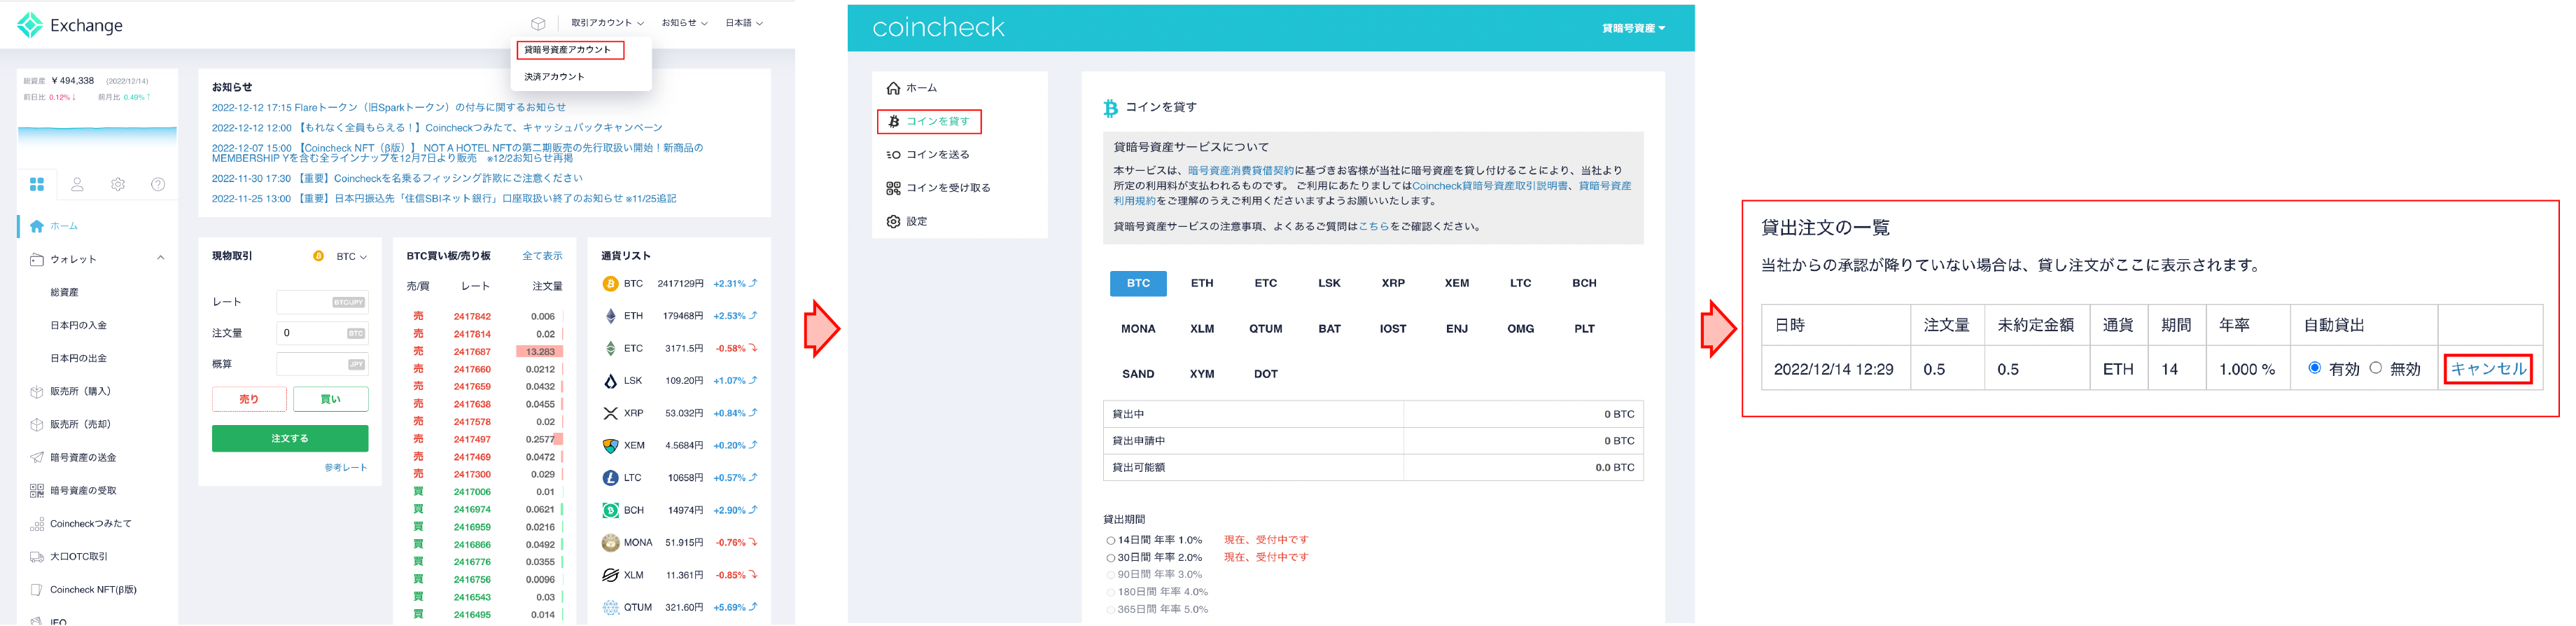The width and height of the screenshot is (2576, 626).
Task: Click the green 注文する order button
Action: click(x=290, y=439)
